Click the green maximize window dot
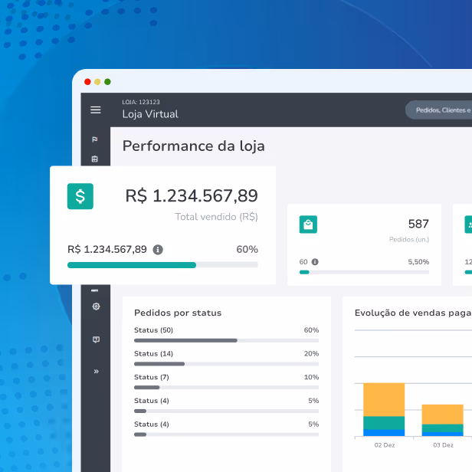Viewport: 472px width, 472px height. (x=107, y=82)
